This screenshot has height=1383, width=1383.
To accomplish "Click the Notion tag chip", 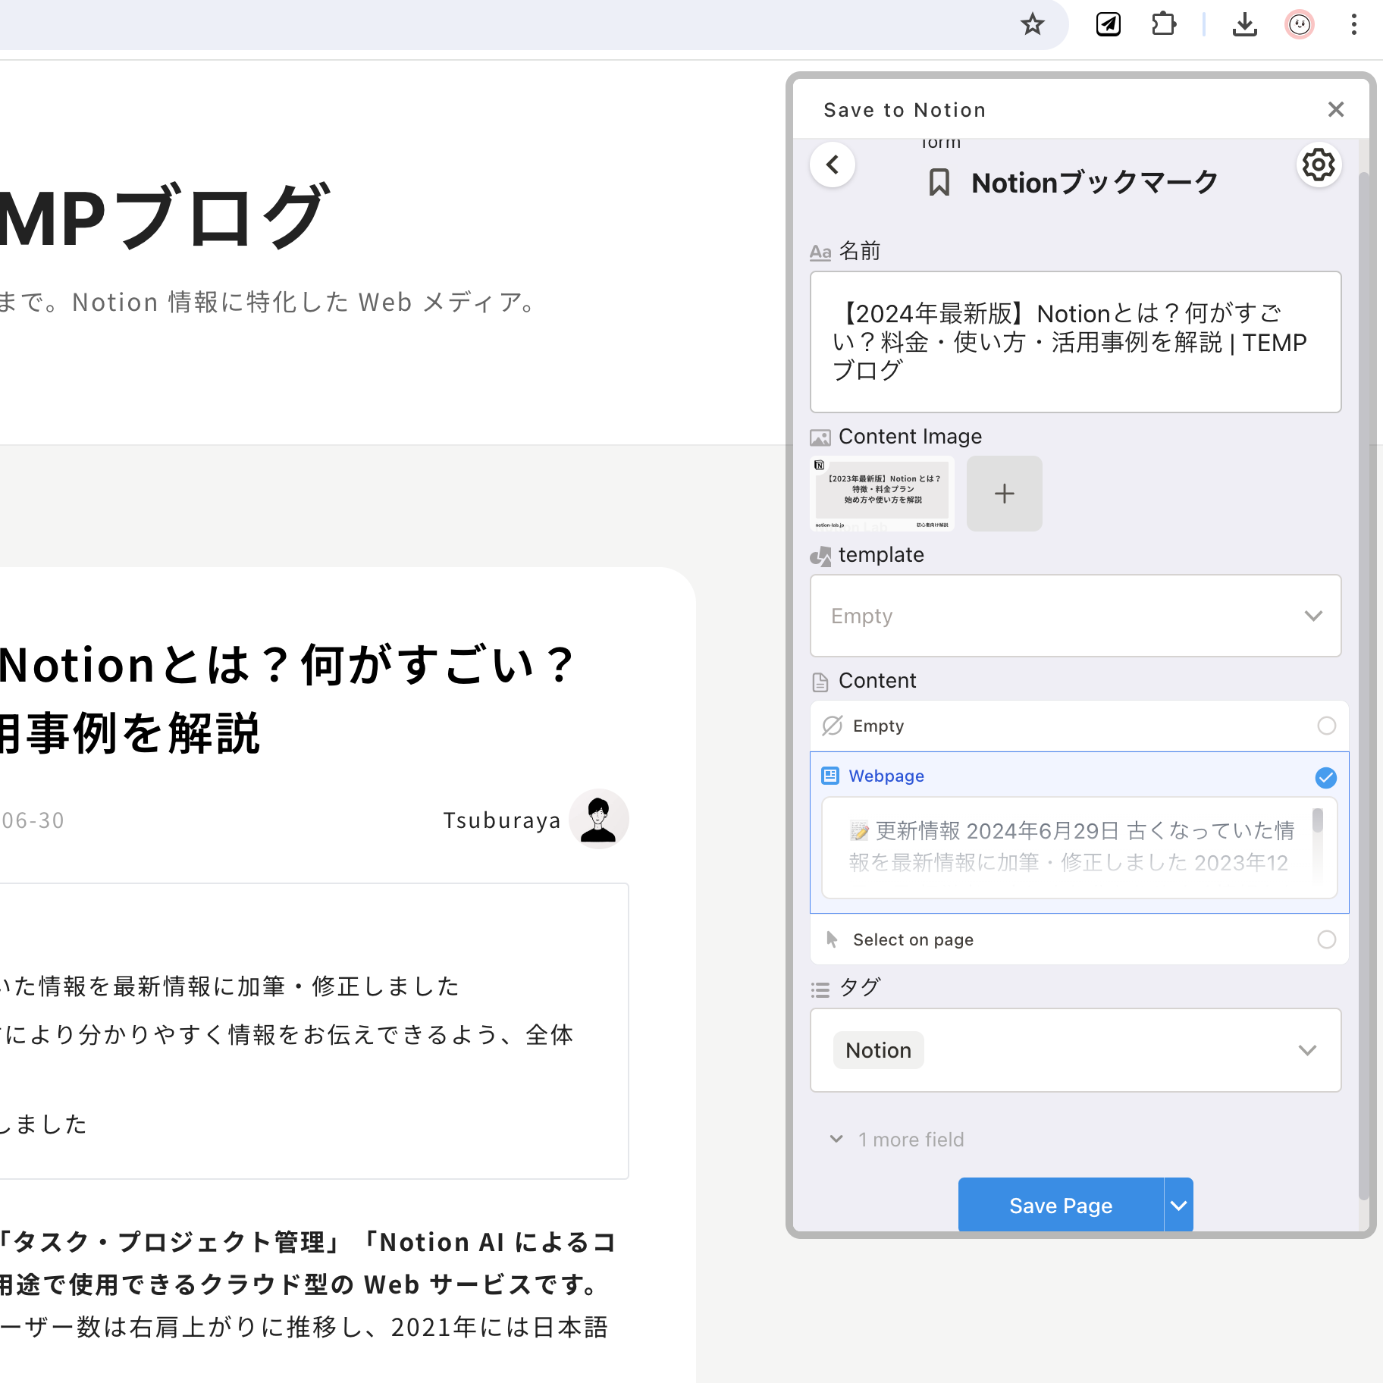I will point(878,1050).
